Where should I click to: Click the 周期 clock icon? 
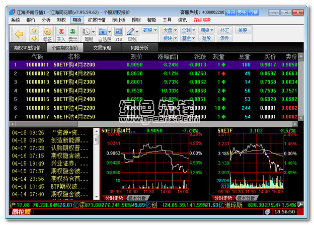(x=87, y=32)
